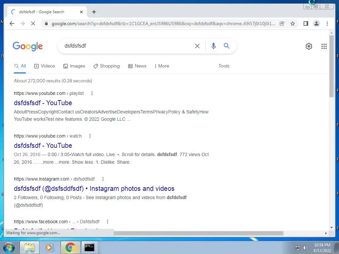The image size is (339, 254).
Task: Launch Windows Media Player from the taskbar
Action: click(x=50, y=247)
